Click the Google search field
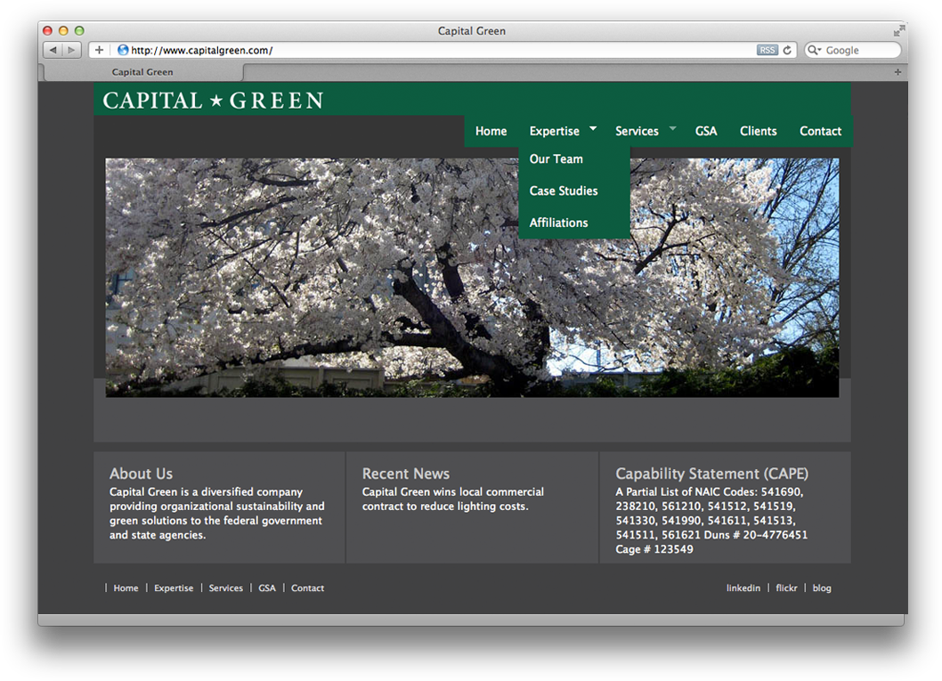 853,51
